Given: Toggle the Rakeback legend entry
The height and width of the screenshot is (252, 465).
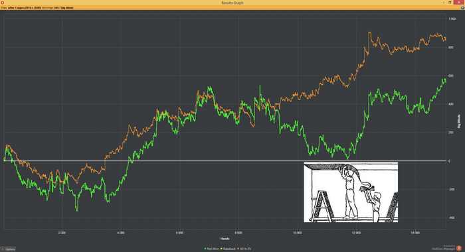Looking at the screenshot, I should coord(228,249).
